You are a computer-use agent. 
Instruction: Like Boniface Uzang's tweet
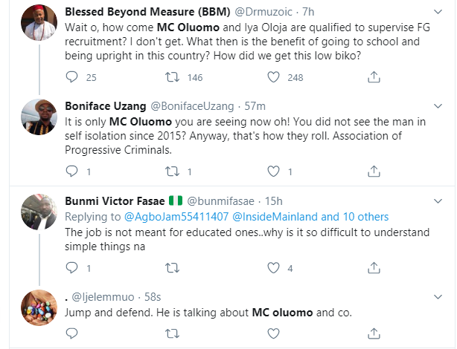click(273, 172)
